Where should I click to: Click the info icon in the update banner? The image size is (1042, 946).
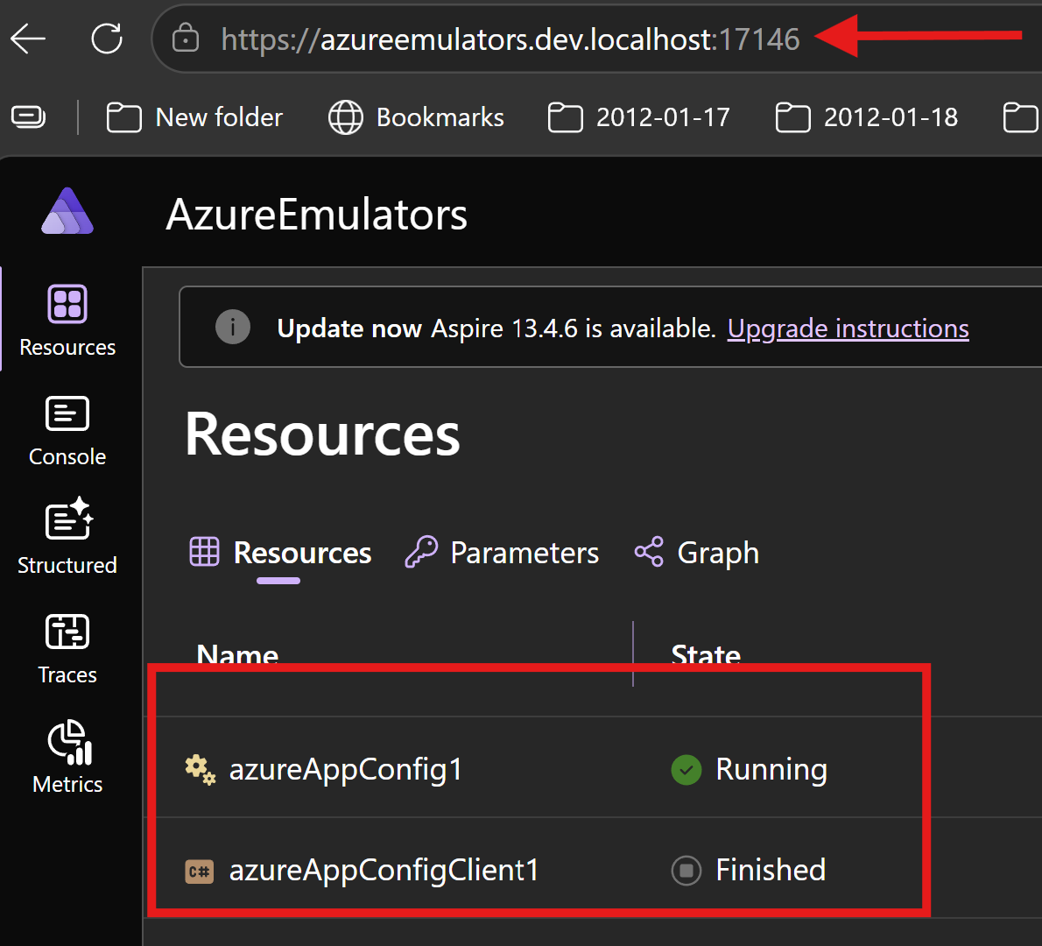click(233, 327)
